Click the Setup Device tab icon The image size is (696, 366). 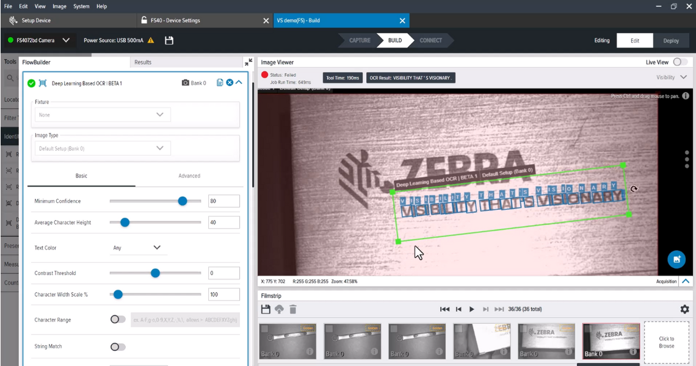(x=13, y=20)
